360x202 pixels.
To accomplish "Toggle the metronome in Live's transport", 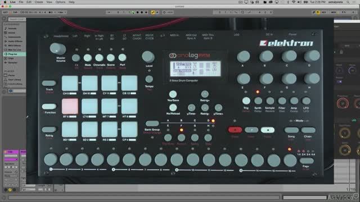I will (x=51, y=12).
